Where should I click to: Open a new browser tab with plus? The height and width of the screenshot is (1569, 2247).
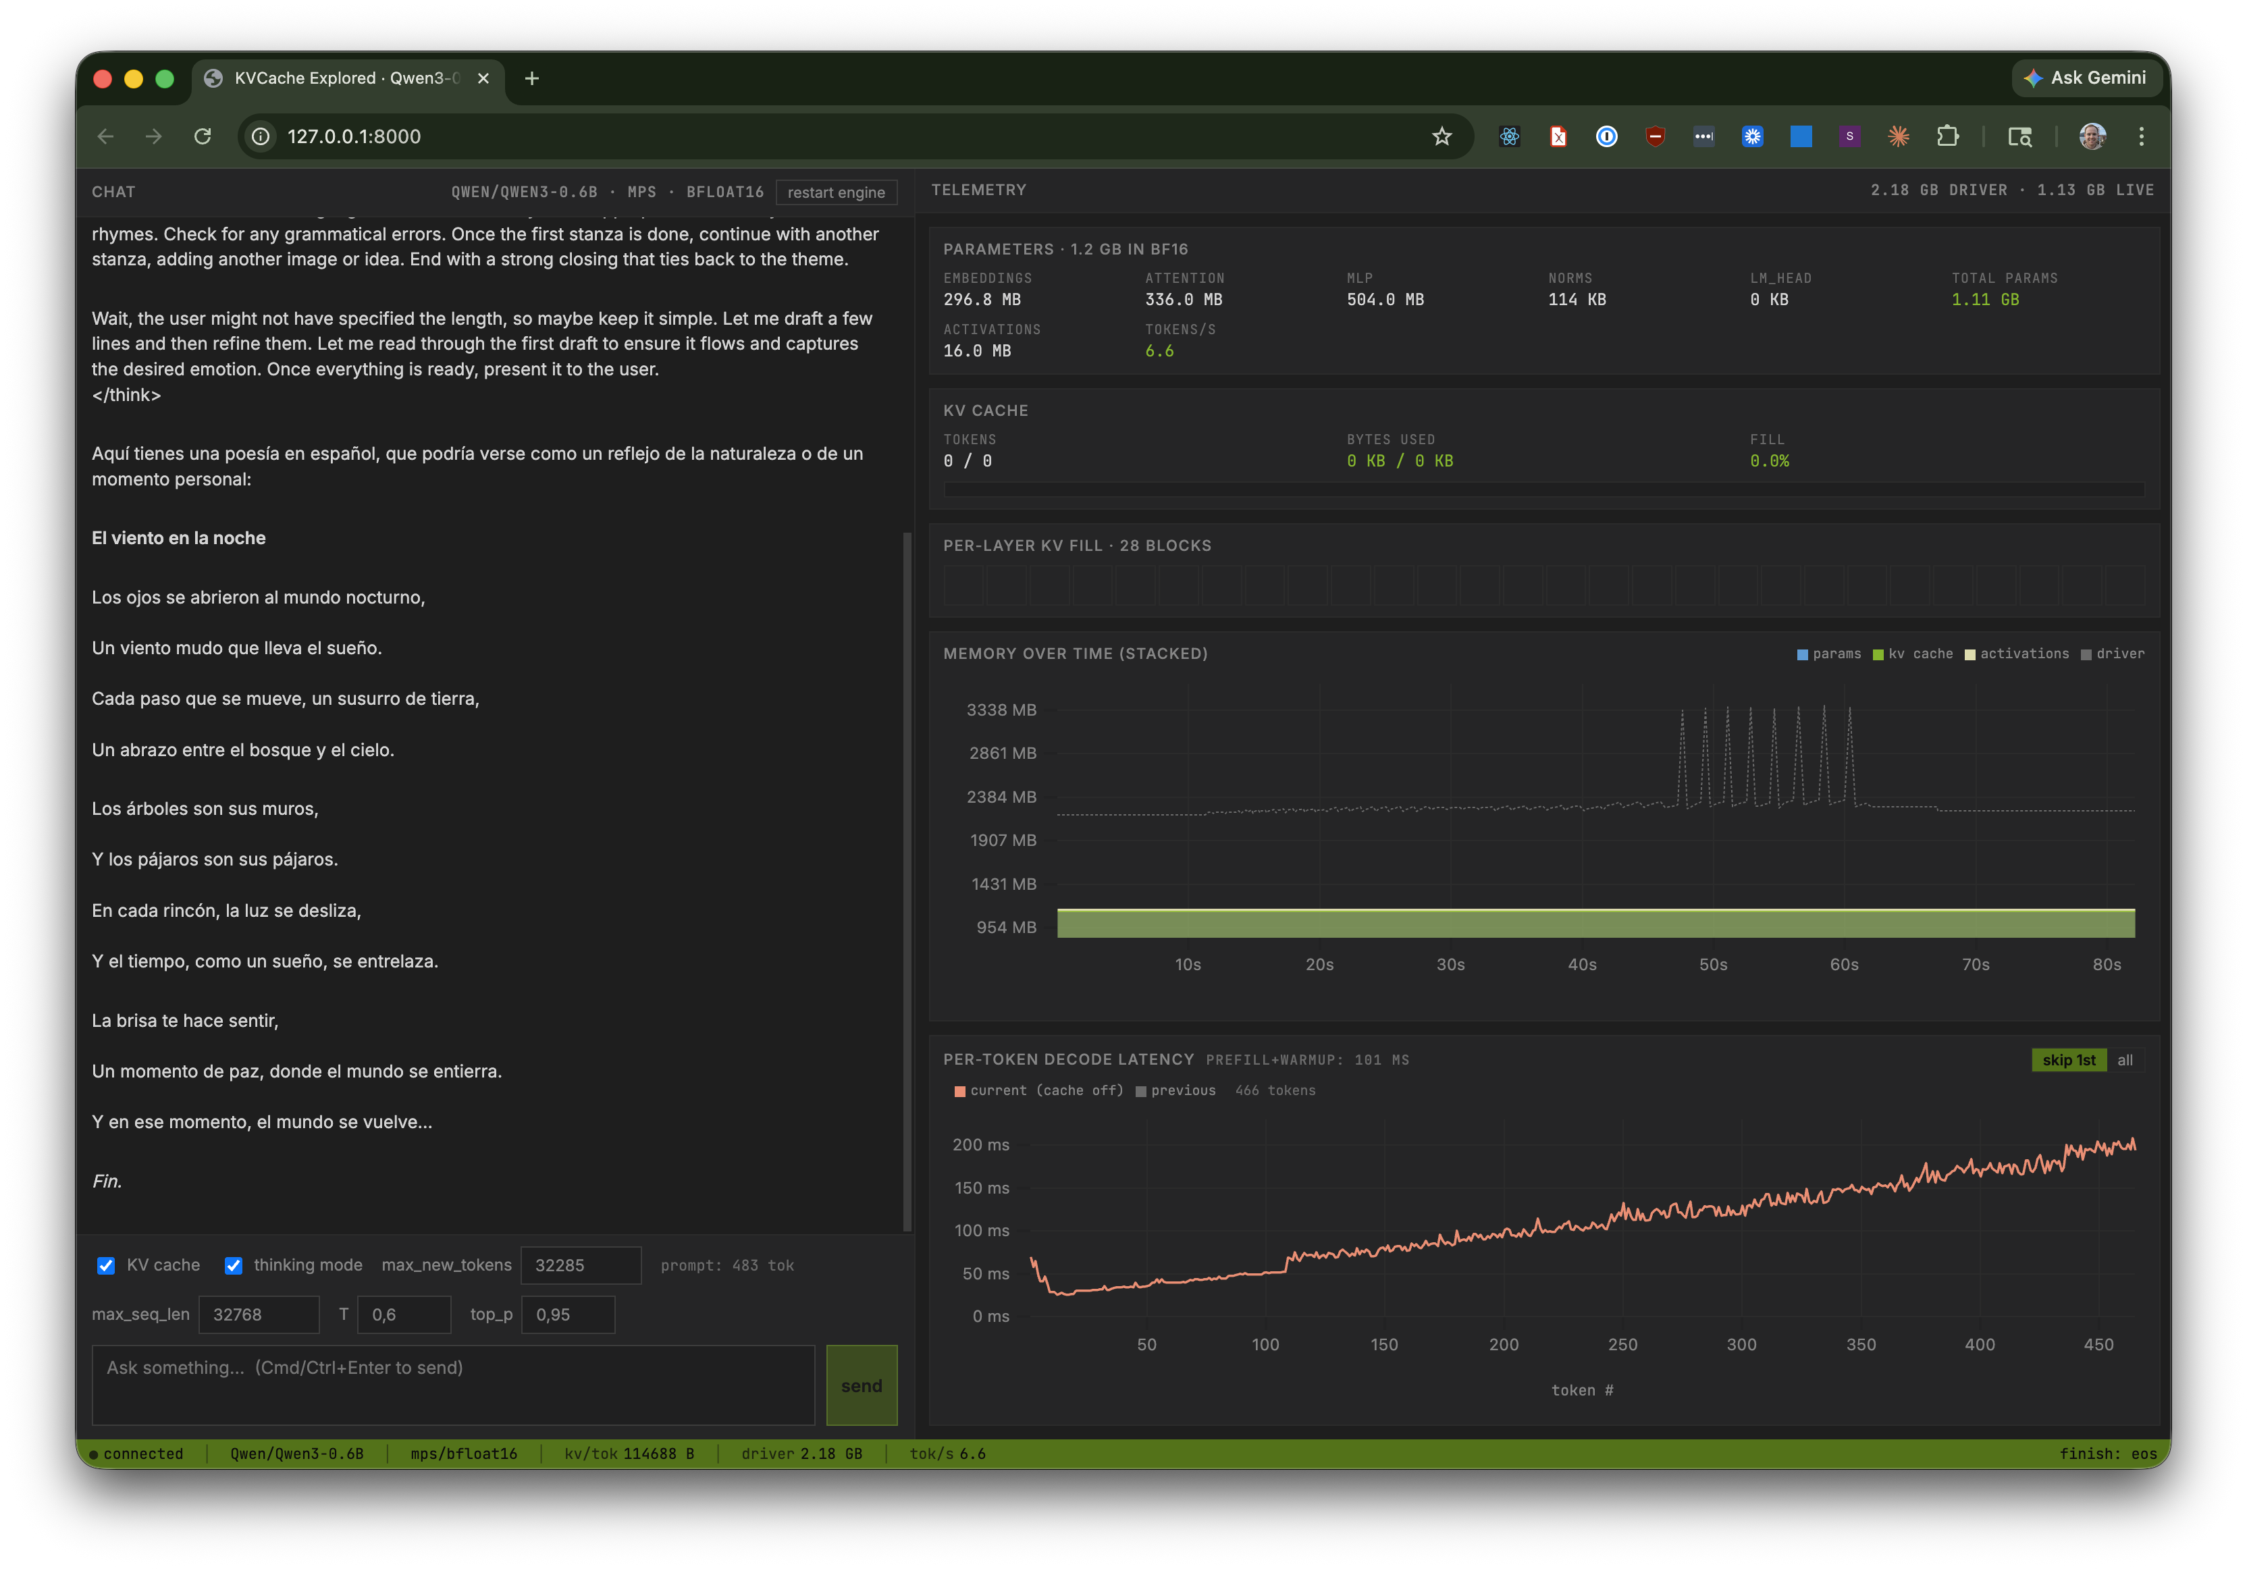pos(533,78)
